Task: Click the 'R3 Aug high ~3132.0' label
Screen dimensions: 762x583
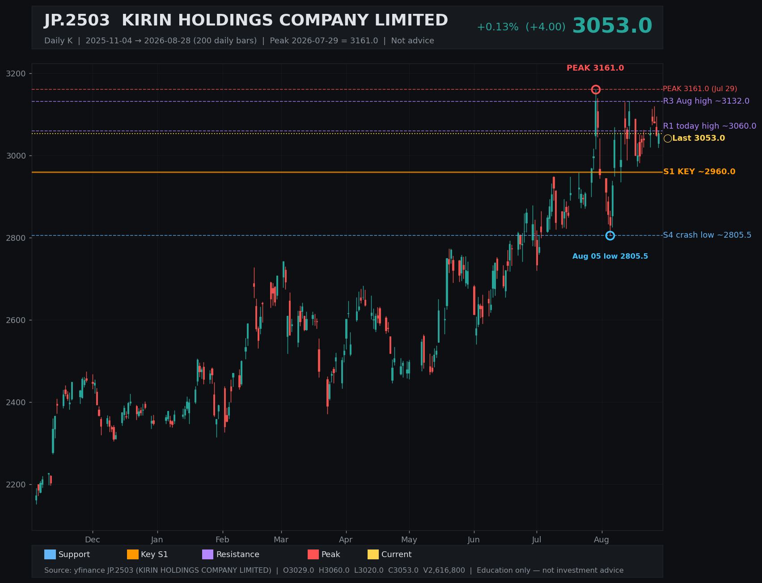Action: coord(706,101)
